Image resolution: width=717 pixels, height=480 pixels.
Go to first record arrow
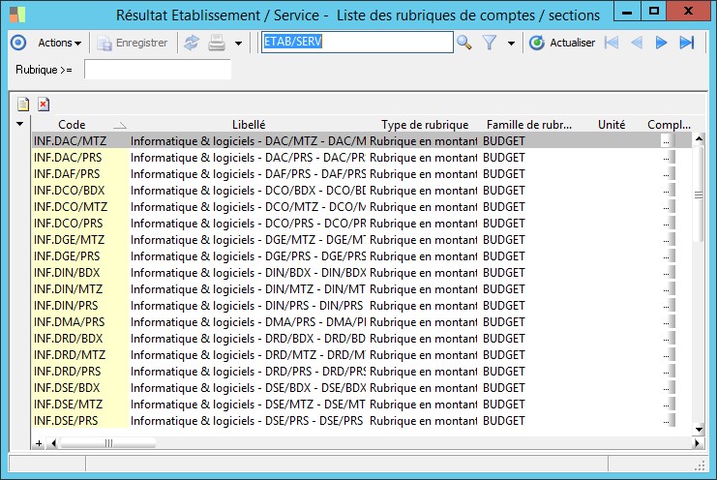[612, 43]
